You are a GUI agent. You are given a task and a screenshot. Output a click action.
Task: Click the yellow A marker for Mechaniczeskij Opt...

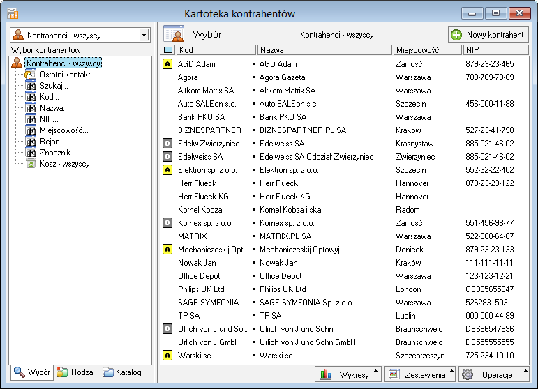pos(167,250)
